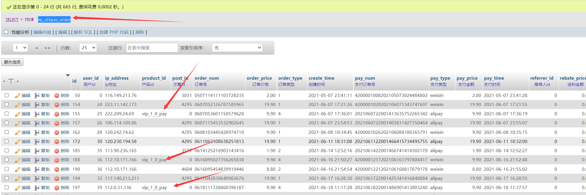The height and width of the screenshot is (195, 586).
Task: Tick the checkbox for row id 185
Action: 7,151
